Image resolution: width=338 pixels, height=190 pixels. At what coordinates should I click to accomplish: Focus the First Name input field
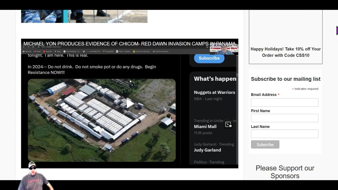click(285, 118)
